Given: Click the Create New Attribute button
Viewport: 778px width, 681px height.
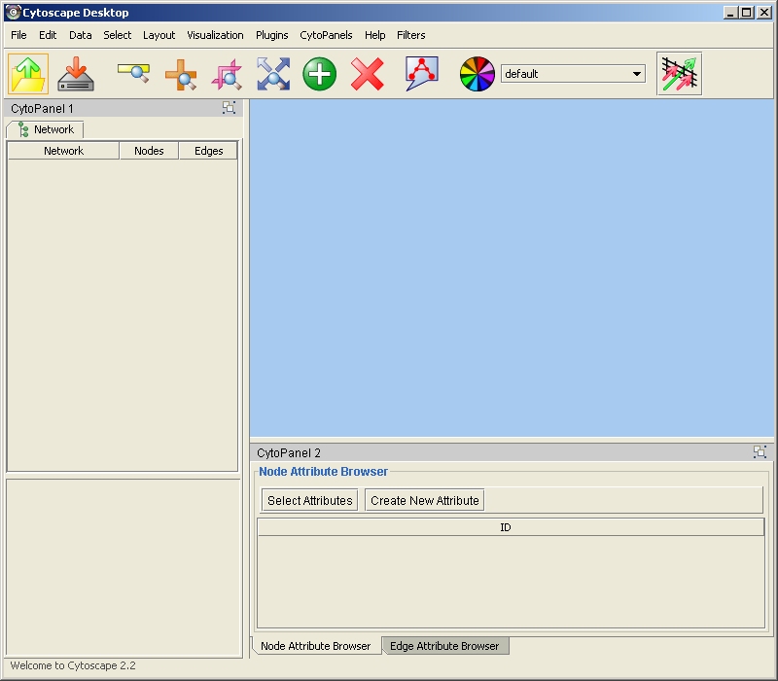Looking at the screenshot, I should point(424,500).
